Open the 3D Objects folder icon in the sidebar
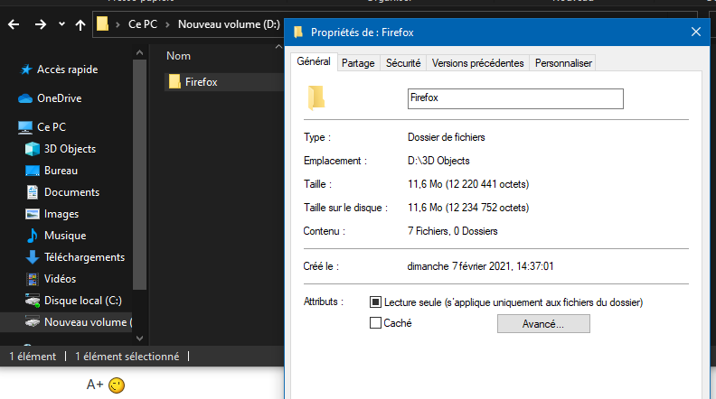The width and height of the screenshot is (716, 399). coord(33,149)
